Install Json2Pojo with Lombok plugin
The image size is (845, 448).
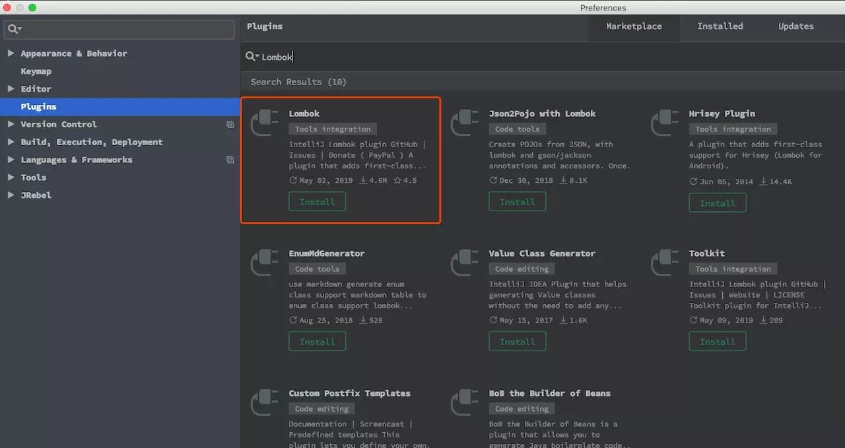coord(518,202)
